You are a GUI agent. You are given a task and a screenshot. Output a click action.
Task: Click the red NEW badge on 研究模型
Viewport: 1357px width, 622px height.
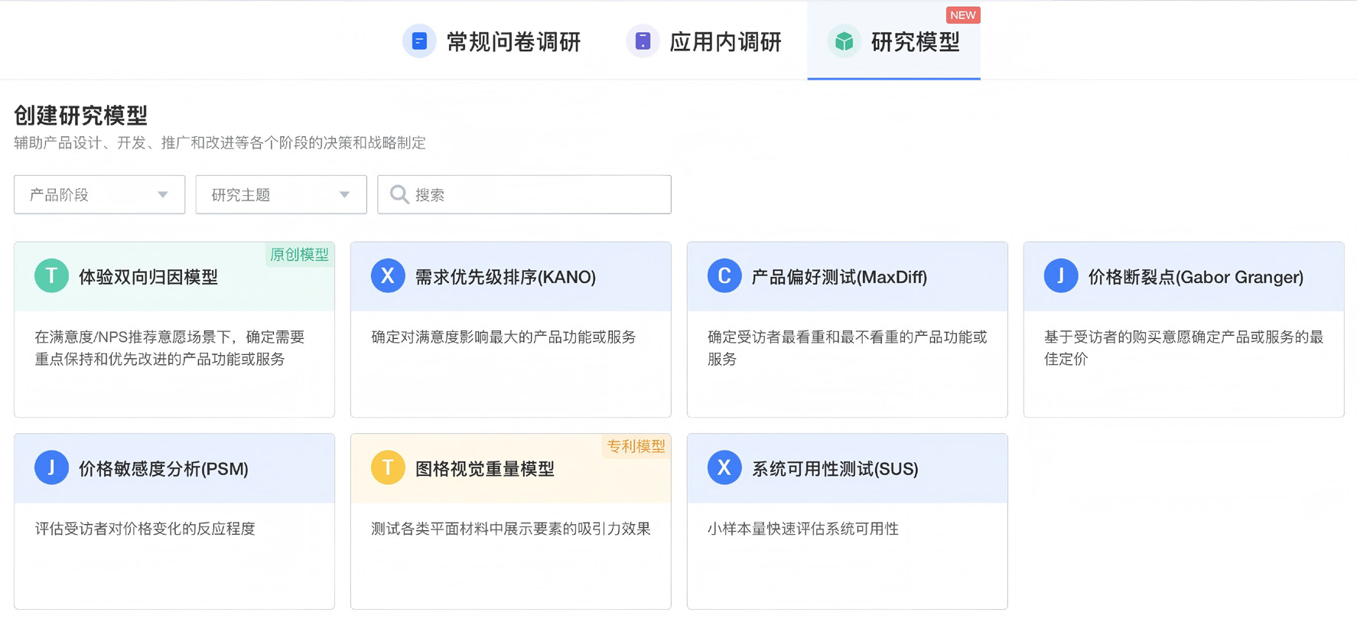point(963,15)
